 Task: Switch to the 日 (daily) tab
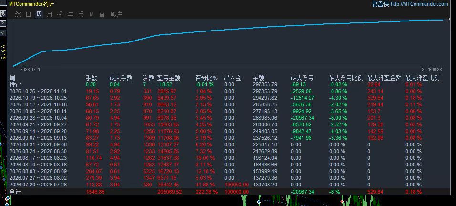[28, 14]
